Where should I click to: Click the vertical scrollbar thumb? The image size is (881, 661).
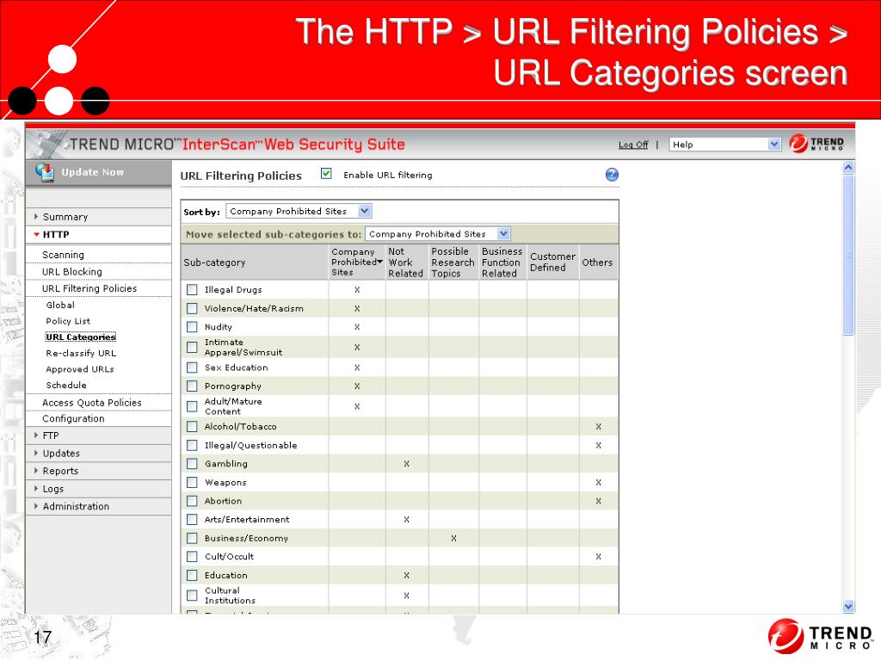click(x=848, y=255)
